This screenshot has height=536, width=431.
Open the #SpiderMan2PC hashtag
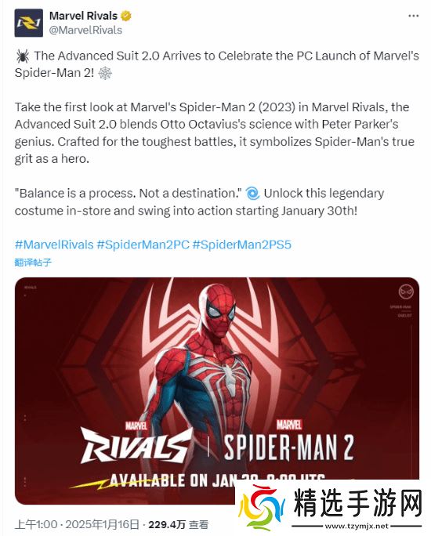pyautogui.click(x=143, y=244)
